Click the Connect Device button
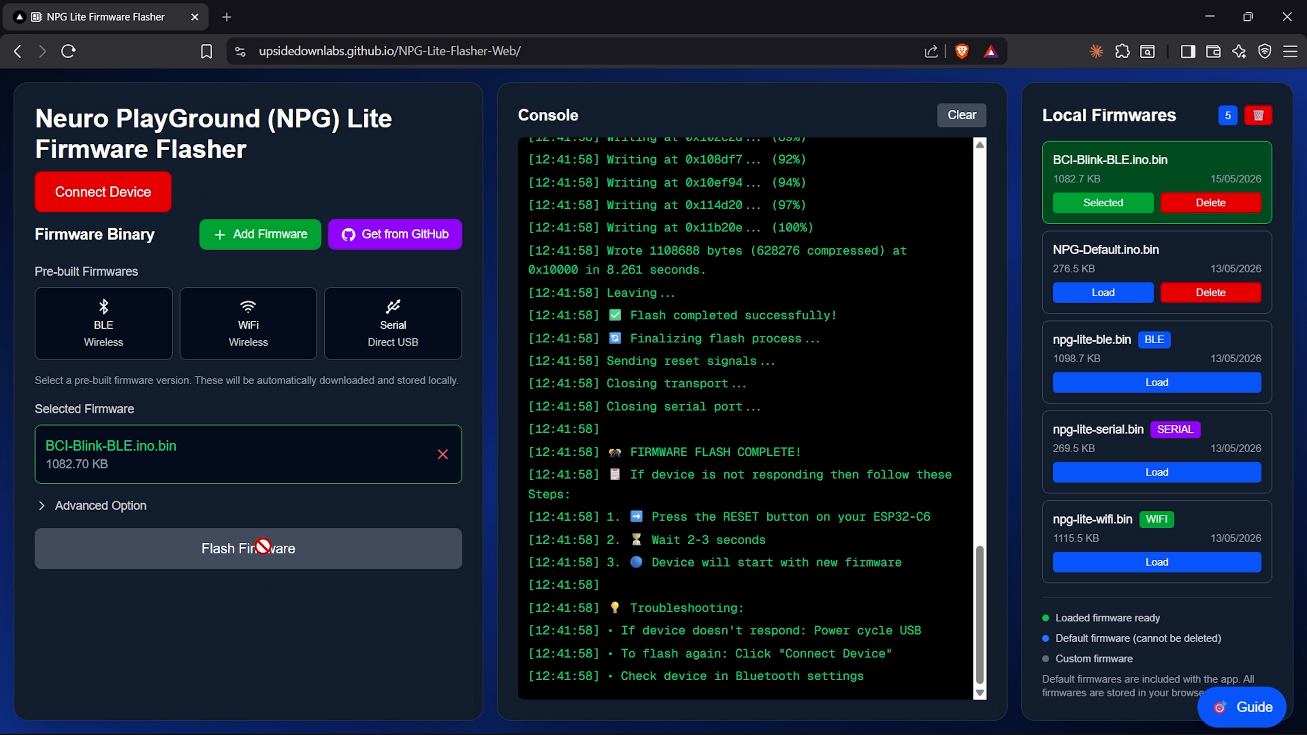 tap(103, 192)
